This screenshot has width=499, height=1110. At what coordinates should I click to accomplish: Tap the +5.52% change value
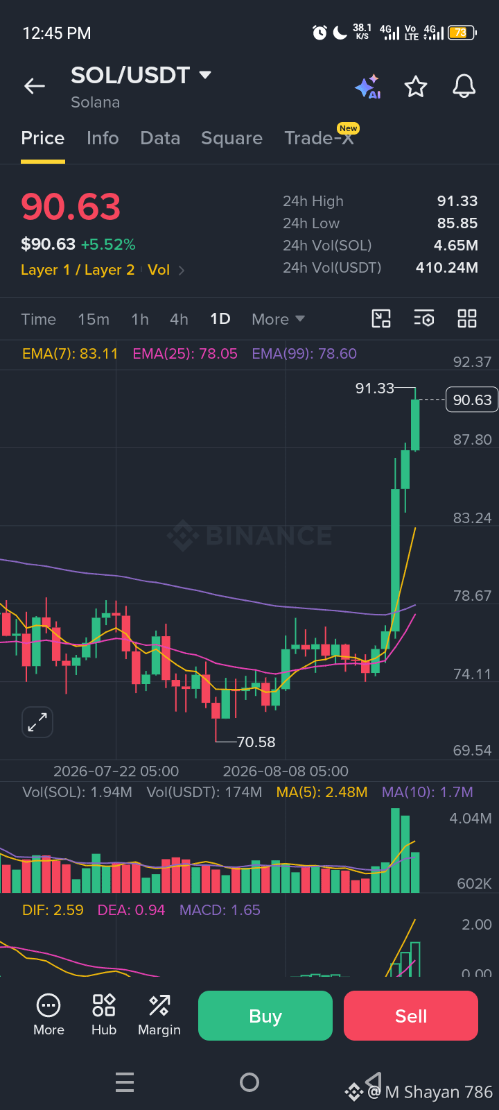click(x=108, y=244)
